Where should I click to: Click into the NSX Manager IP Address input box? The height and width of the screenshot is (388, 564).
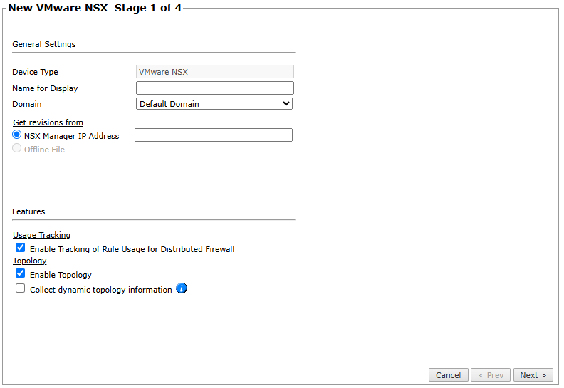[214, 135]
